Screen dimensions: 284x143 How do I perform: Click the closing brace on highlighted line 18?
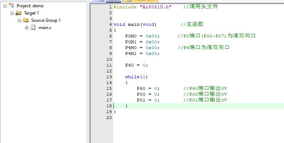(127, 106)
